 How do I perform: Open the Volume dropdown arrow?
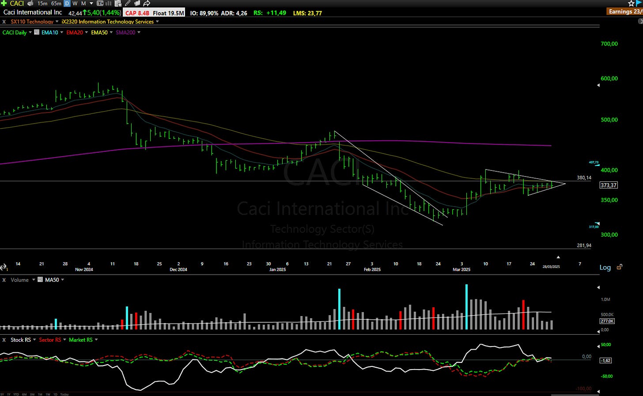tap(34, 280)
